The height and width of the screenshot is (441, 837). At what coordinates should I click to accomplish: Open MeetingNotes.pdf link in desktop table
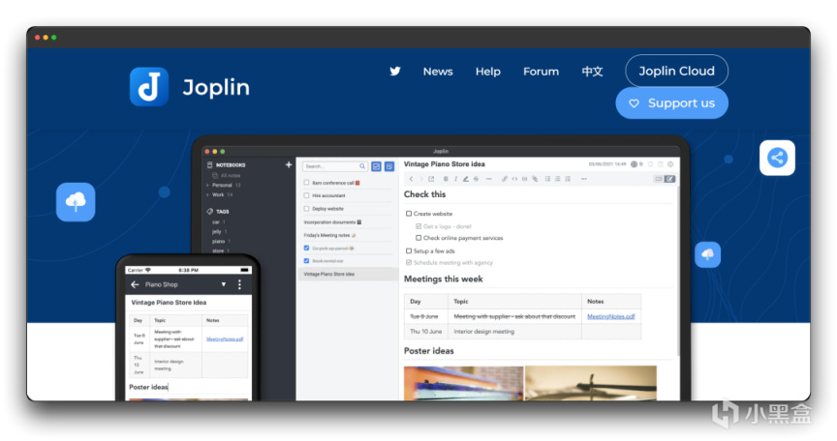click(610, 316)
